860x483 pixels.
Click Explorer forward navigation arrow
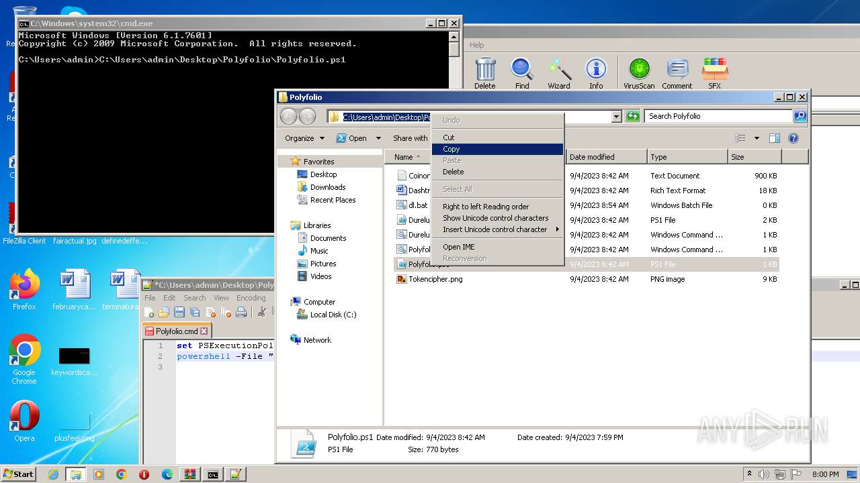pos(307,116)
